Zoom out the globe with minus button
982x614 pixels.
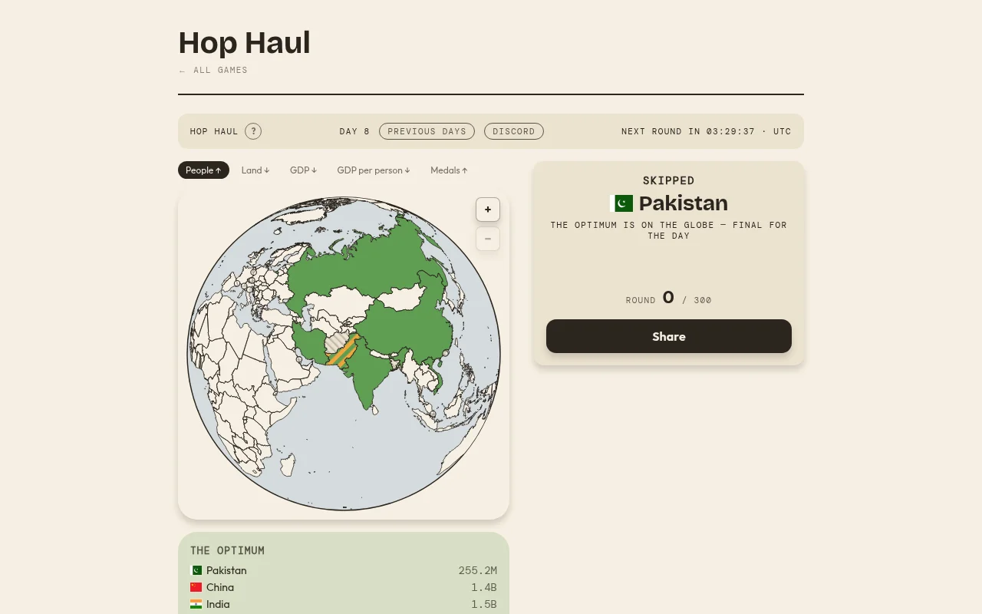pos(488,239)
